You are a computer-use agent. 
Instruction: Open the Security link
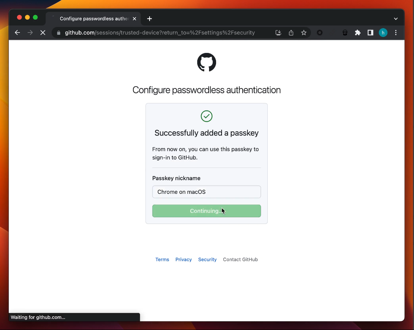pyautogui.click(x=207, y=259)
